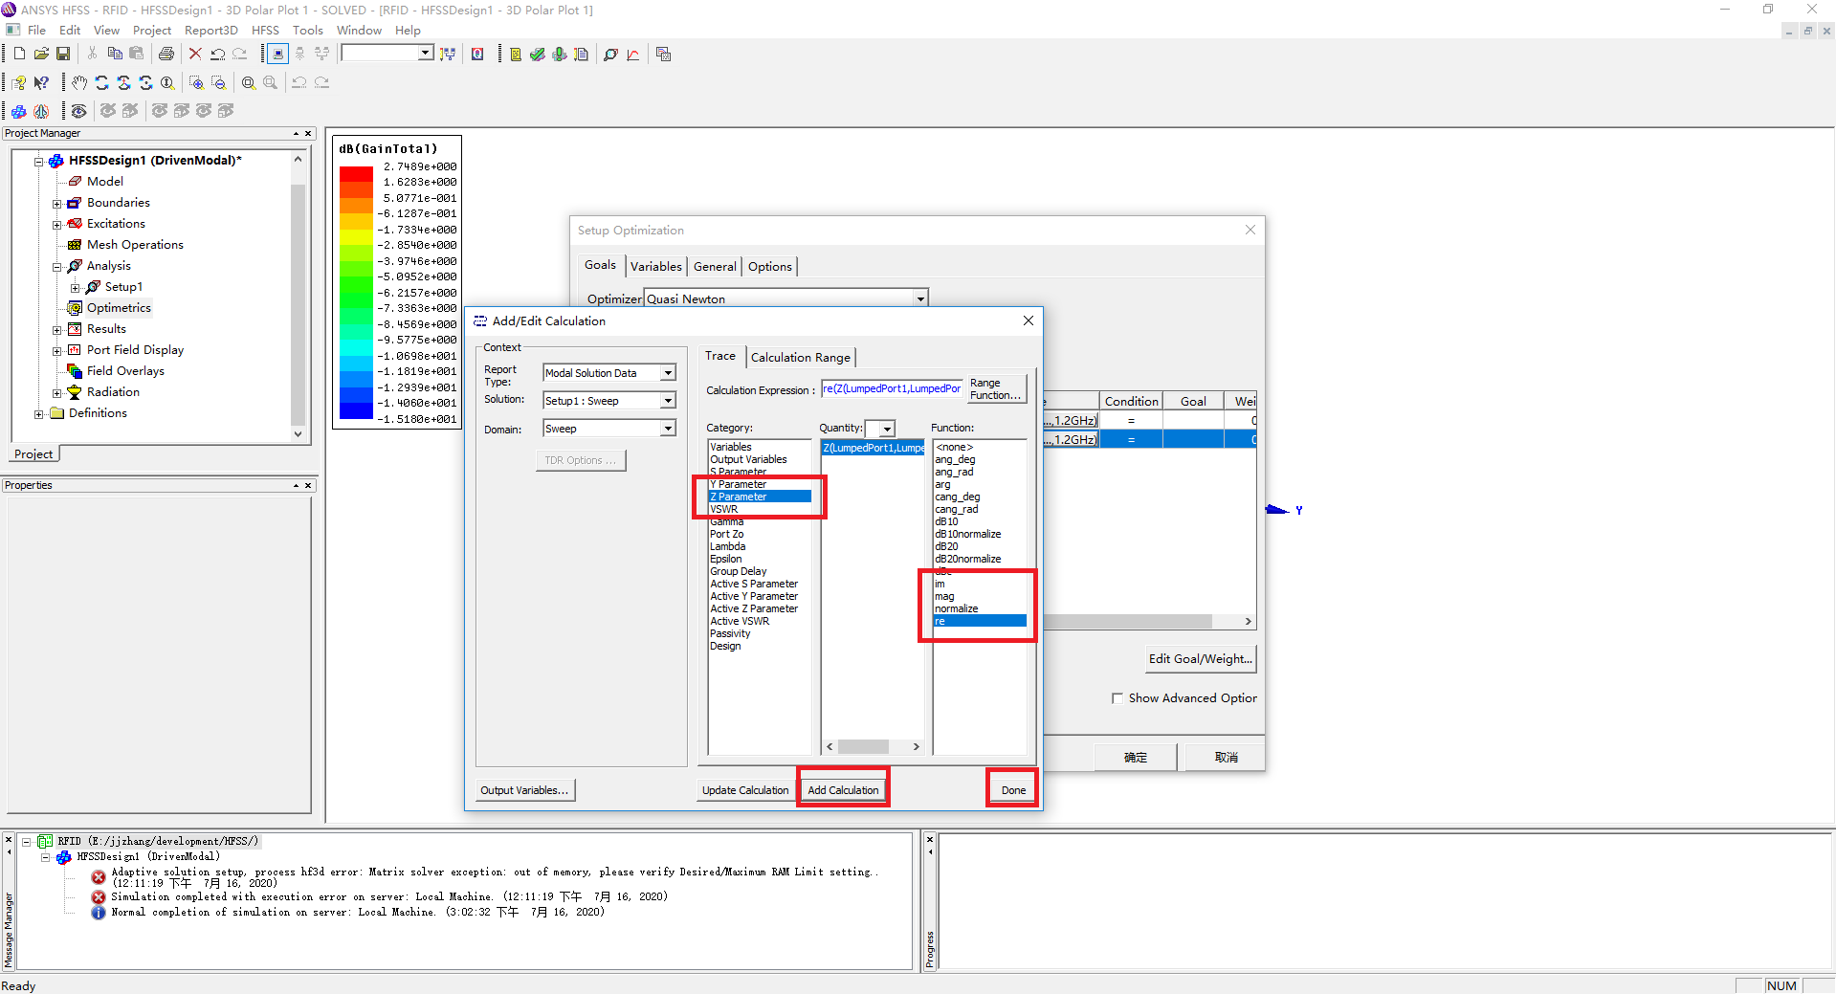
Task: Open the Report3D menu
Action: (x=210, y=31)
